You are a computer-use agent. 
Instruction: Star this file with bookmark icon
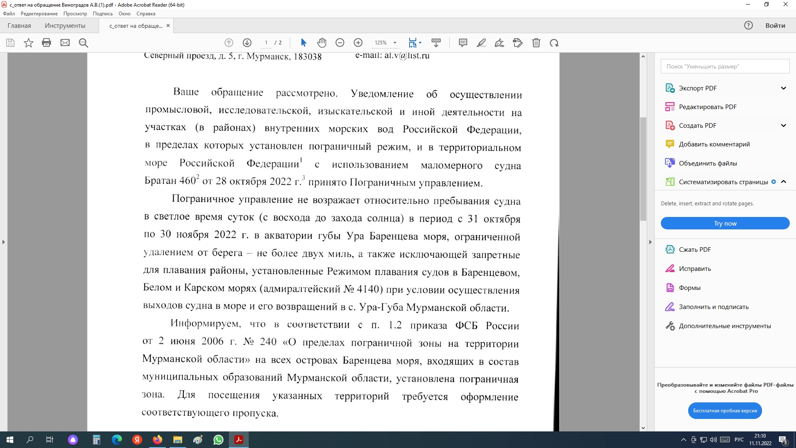[28, 43]
